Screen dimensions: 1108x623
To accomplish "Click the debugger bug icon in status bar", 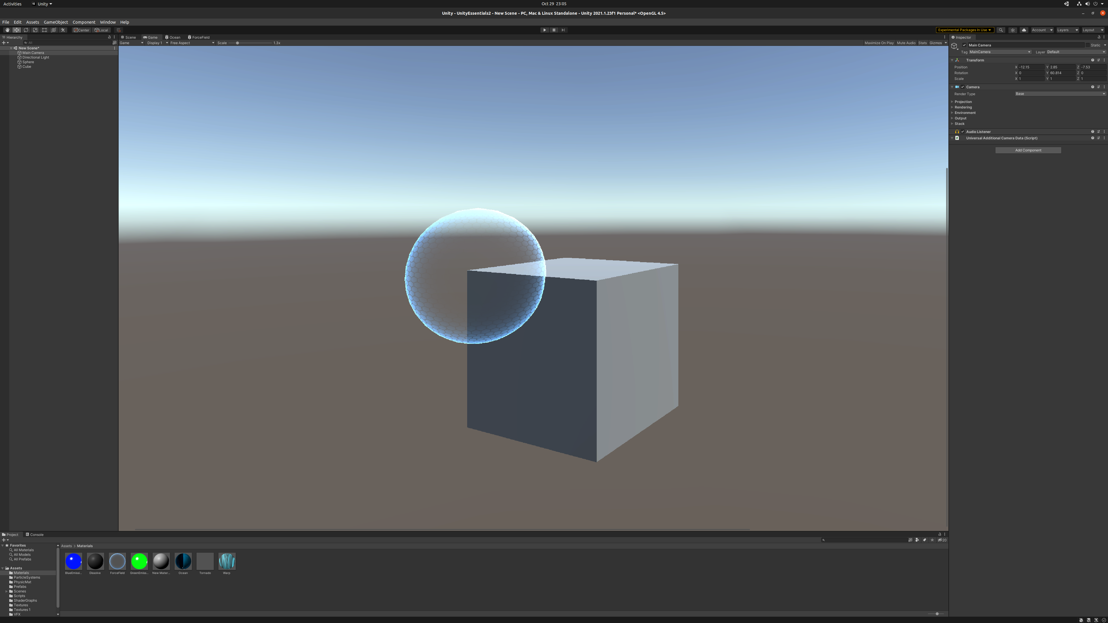I will [1081, 620].
